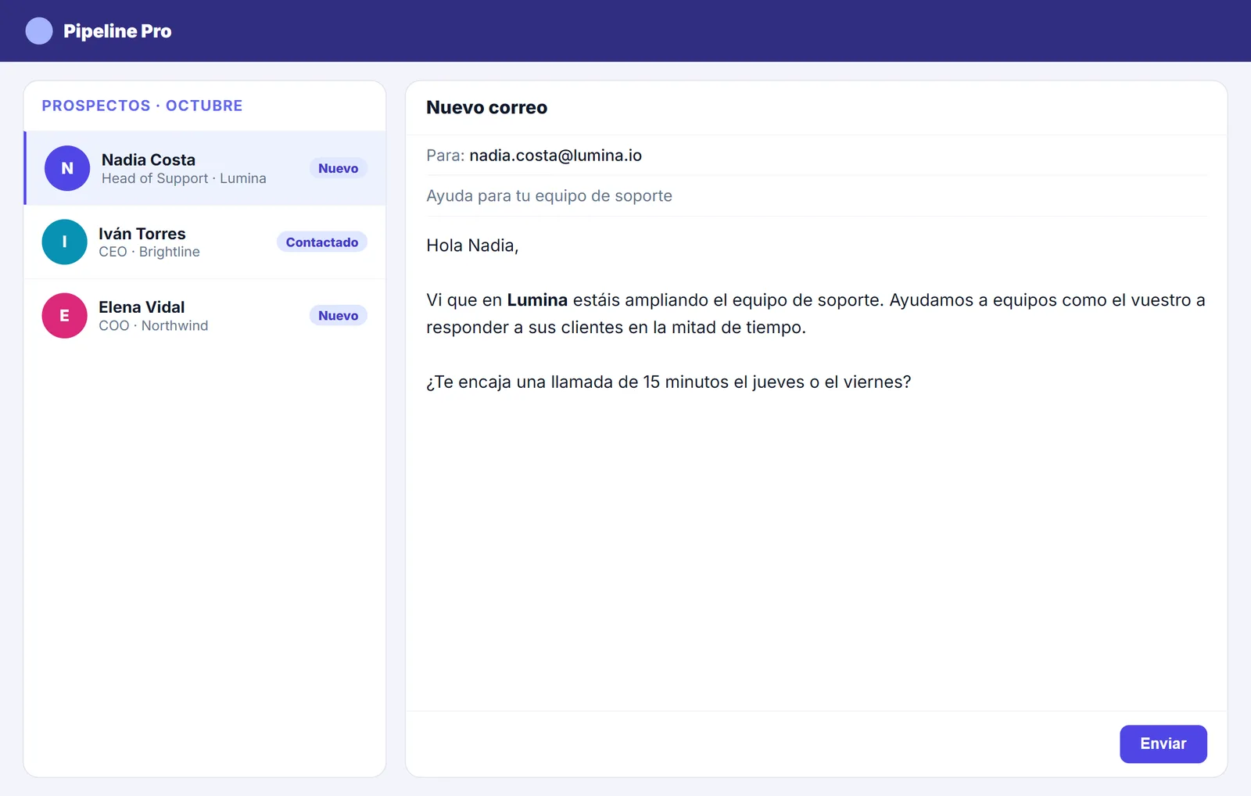Click Elena Vidal's E avatar

pos(64,315)
